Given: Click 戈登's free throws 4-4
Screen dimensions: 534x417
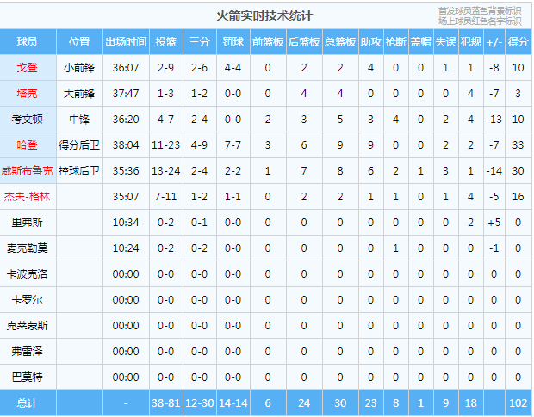Looking at the screenshot, I should point(233,68).
